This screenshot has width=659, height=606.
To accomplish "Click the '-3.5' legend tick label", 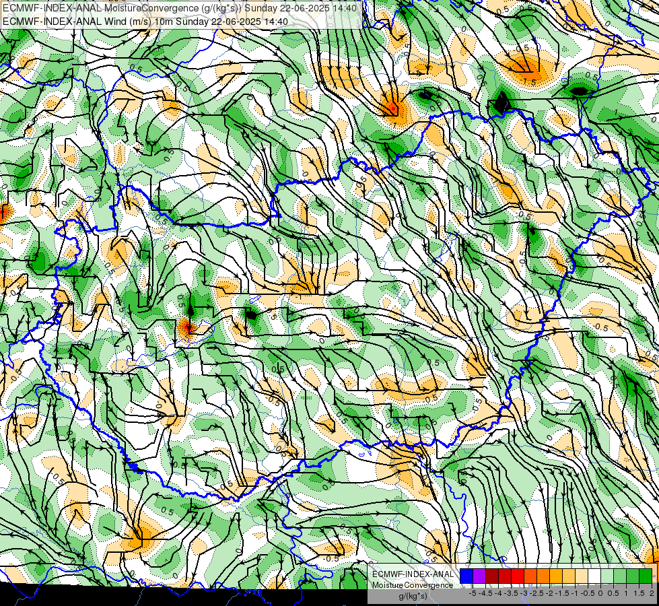I will click(511, 593).
